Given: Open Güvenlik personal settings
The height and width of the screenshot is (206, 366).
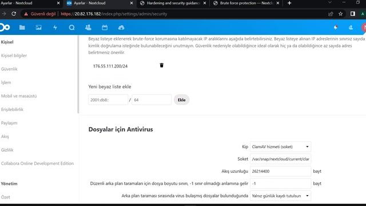Looking at the screenshot, I should click(x=9, y=69).
